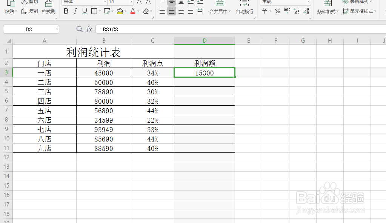Open the borders dropdown arrow
The height and width of the screenshot is (223, 386).
pos(100,11)
